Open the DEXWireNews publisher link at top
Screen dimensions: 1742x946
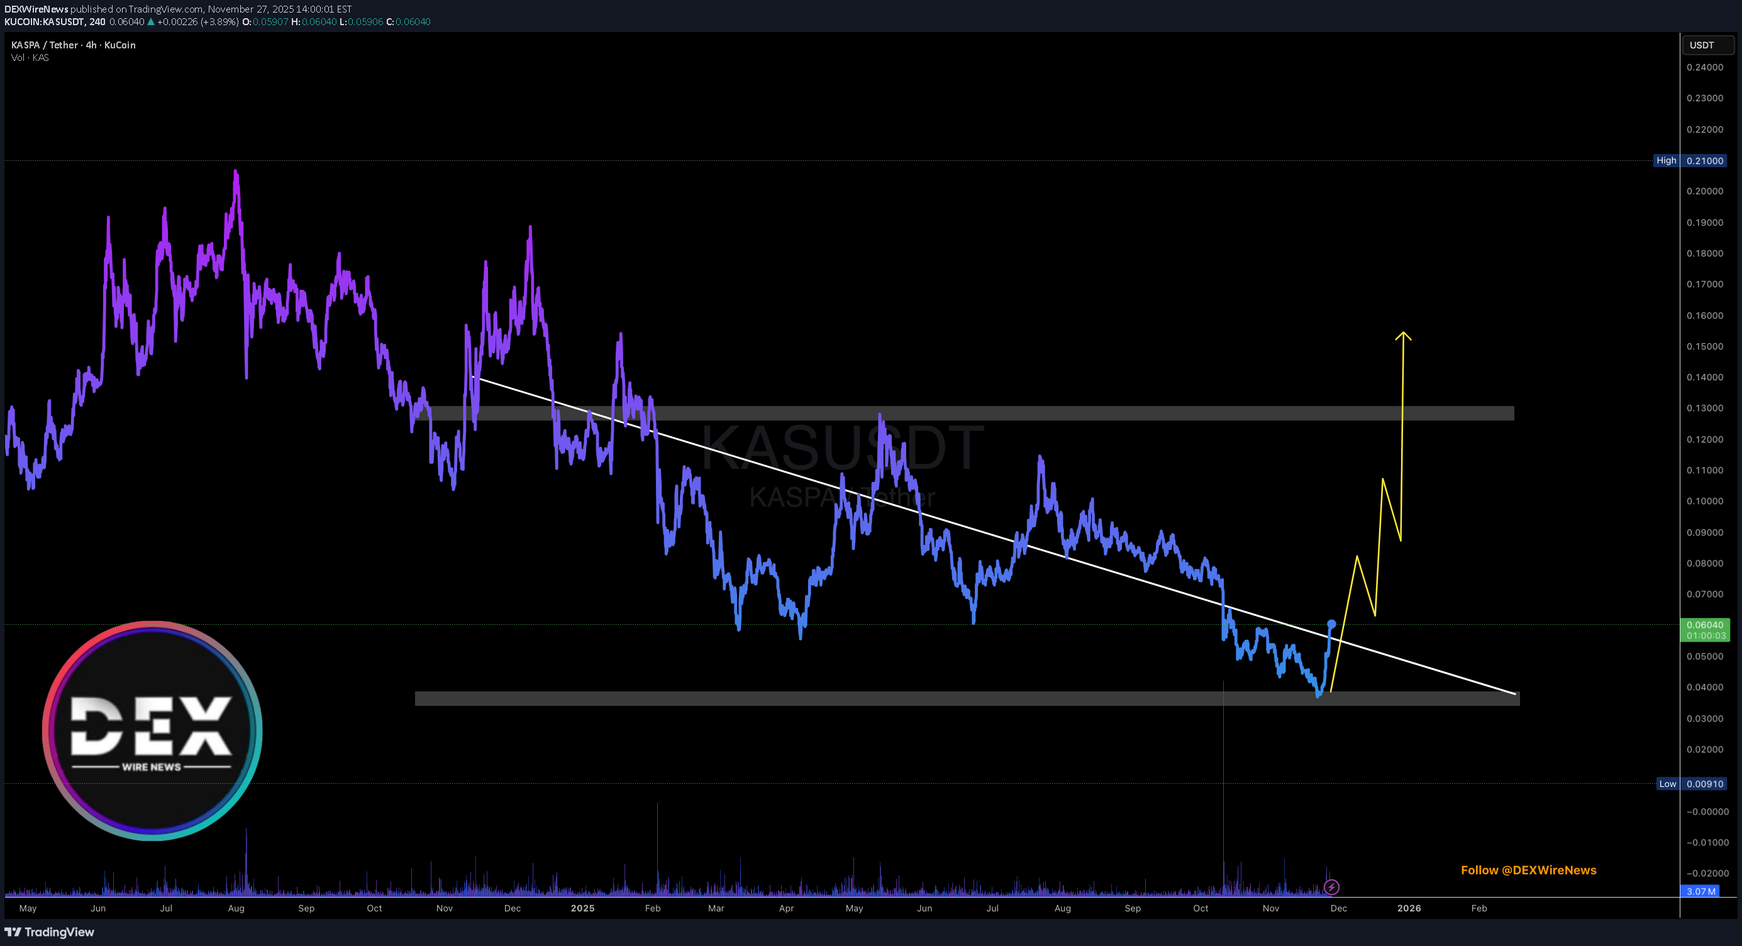[x=36, y=9]
